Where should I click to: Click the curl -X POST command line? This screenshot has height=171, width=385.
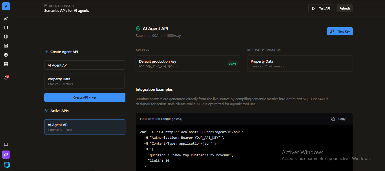[x=192, y=132]
